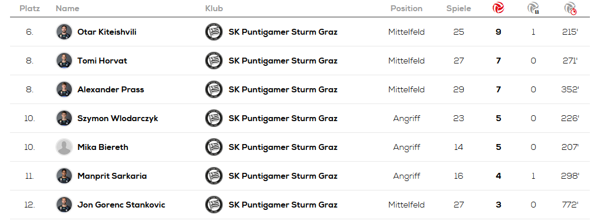594x224 pixels.
Task: Sort table by Spiele column header
Action: 458,8
